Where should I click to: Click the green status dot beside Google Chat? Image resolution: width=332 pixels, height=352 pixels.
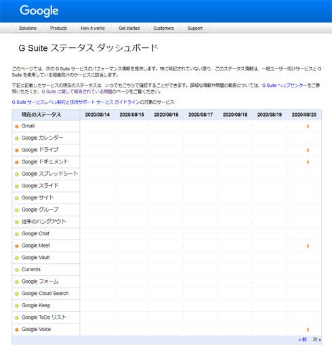(x=17, y=234)
